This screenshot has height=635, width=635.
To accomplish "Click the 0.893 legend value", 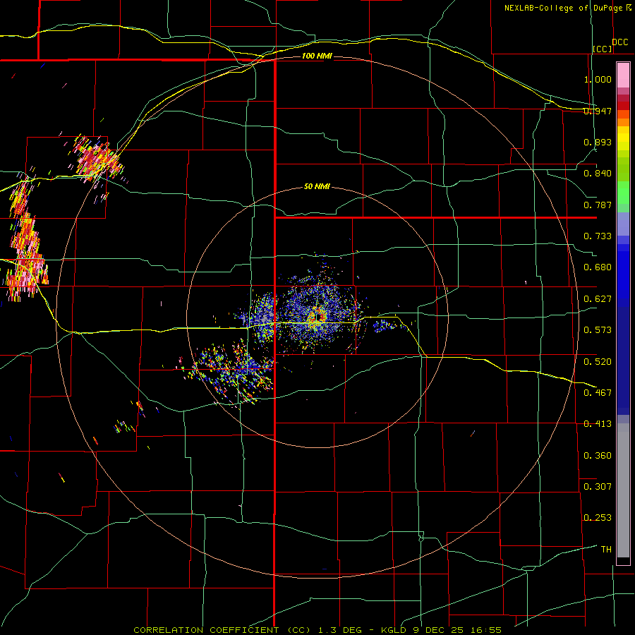I will point(598,142).
